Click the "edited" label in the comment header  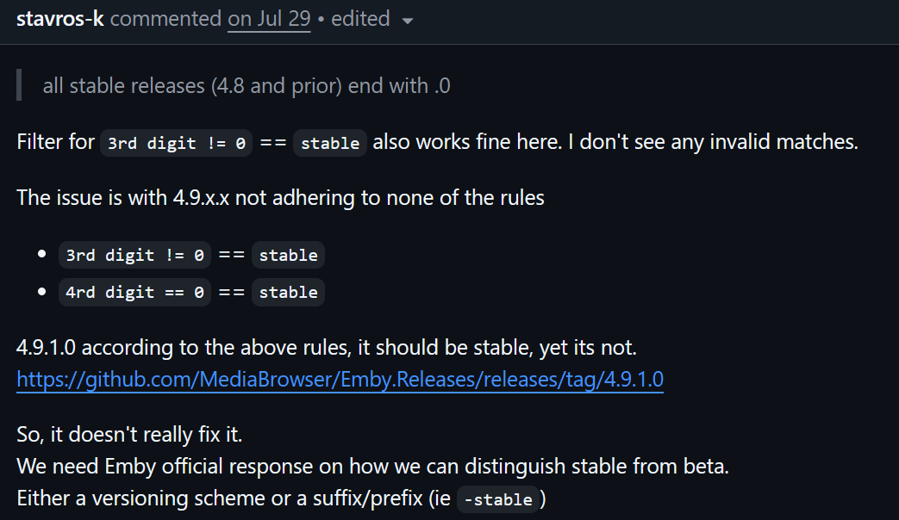360,19
